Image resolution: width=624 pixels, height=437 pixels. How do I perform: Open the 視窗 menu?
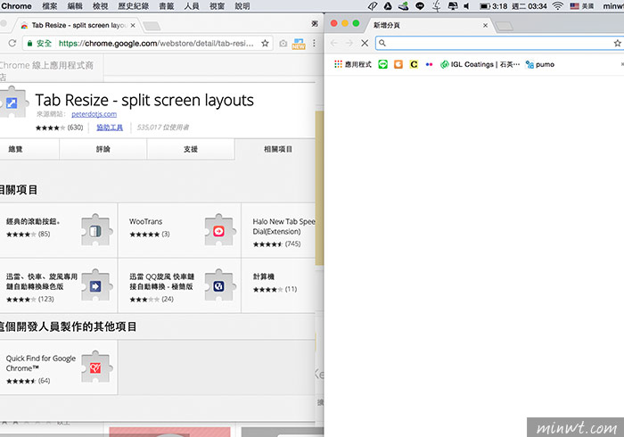(217, 6)
